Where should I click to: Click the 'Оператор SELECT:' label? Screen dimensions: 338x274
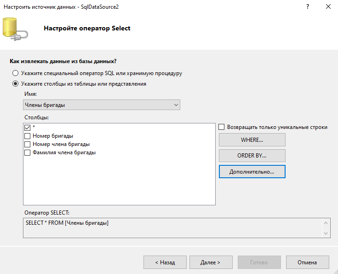pyautogui.click(x=47, y=213)
